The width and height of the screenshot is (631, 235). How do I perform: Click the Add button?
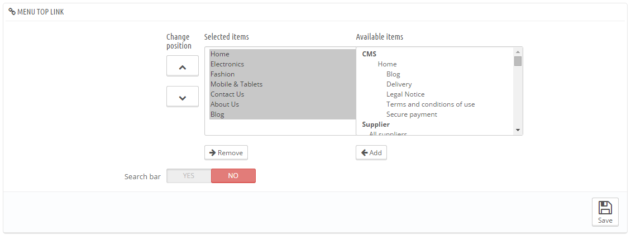371,153
